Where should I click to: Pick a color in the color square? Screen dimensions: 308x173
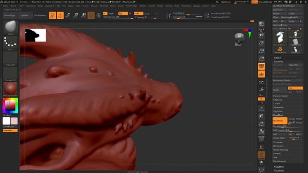point(10,106)
